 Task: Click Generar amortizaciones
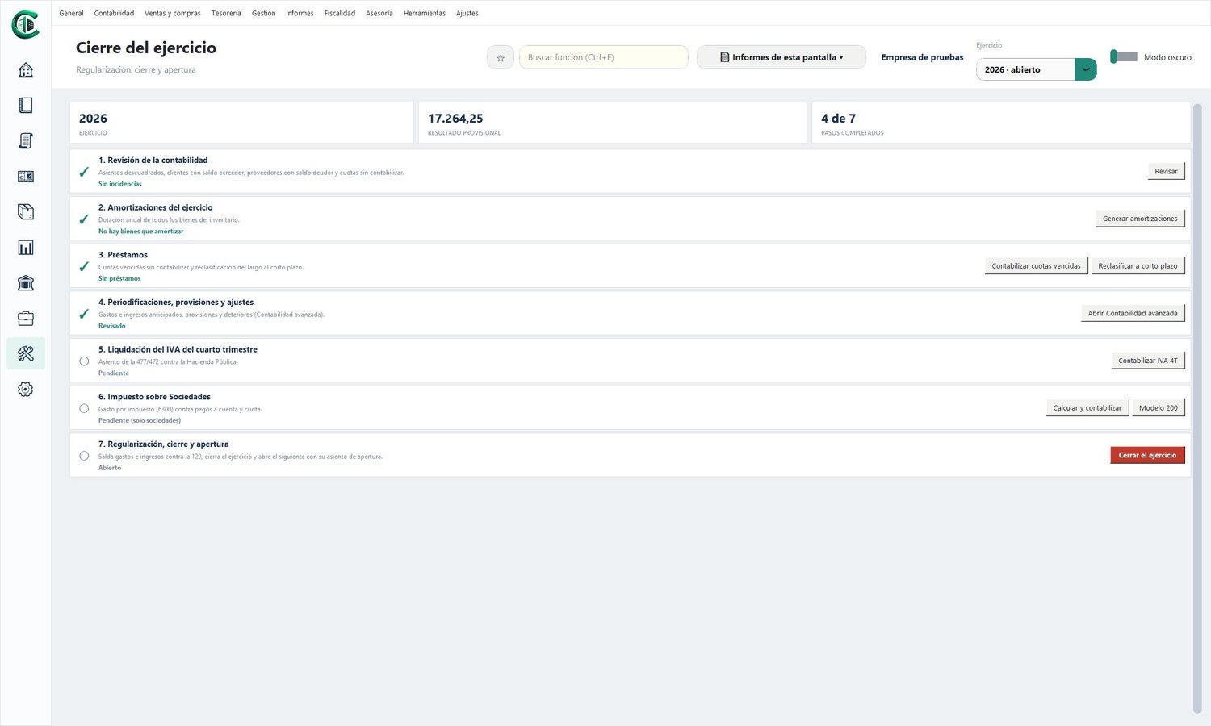[x=1140, y=219]
